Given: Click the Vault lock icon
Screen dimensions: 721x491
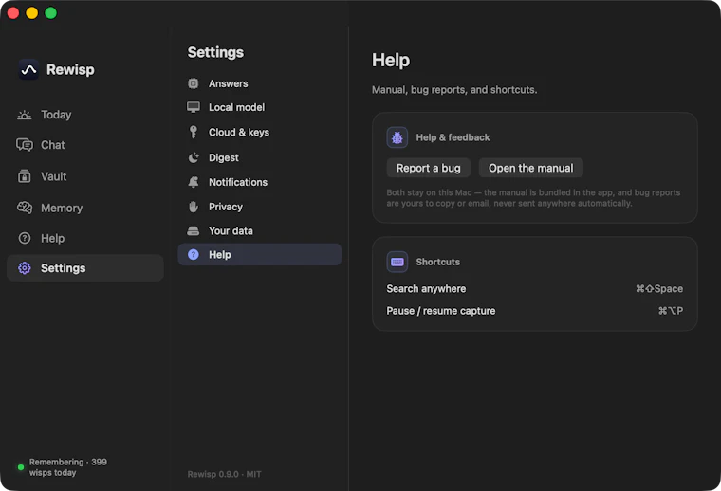Looking at the screenshot, I should 25,176.
